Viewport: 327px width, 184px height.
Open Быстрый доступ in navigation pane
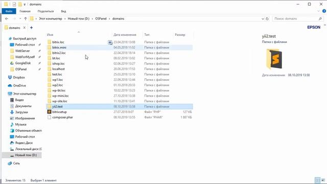(x=25, y=39)
